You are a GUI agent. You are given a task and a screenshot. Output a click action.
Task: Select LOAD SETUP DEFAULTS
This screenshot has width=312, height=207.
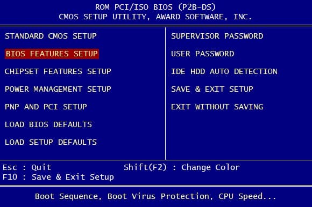51,142
